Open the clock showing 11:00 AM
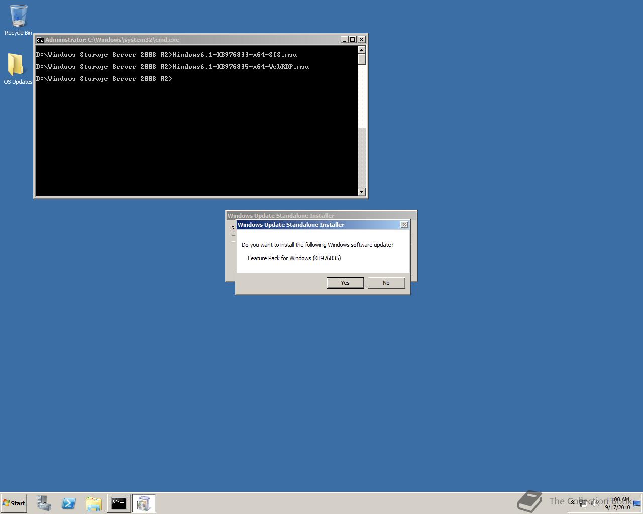 pos(617,503)
